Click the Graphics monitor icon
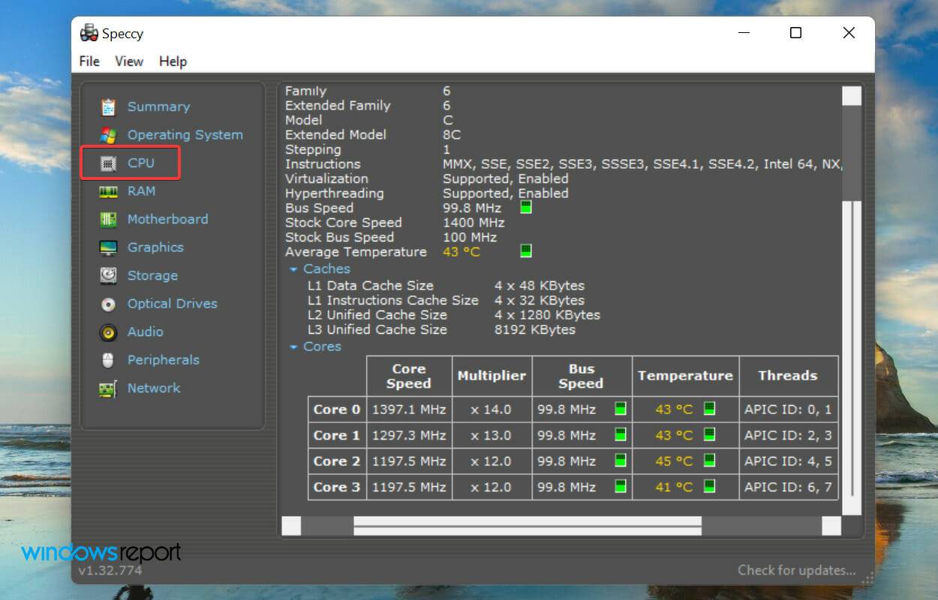This screenshot has width=938, height=600. coord(107,247)
